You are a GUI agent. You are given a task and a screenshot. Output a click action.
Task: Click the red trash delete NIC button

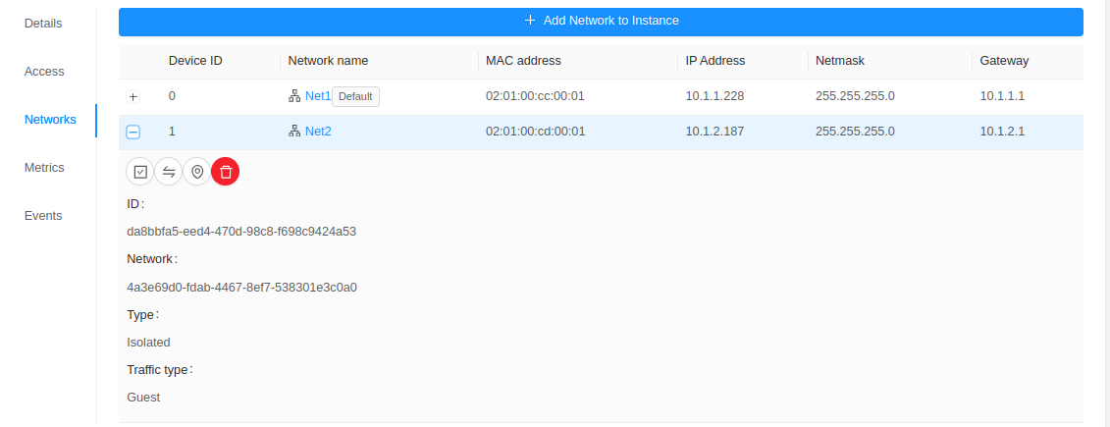[x=226, y=172]
